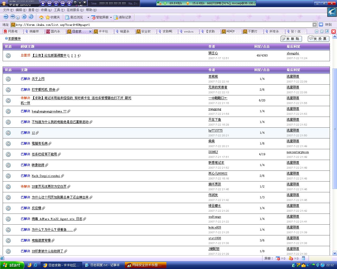The image size is (337, 269).
Task: Skip to next track in music player
Action: coord(63,3)
